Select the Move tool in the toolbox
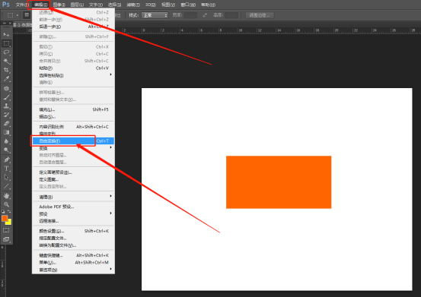The image size is (421, 297). point(6,34)
